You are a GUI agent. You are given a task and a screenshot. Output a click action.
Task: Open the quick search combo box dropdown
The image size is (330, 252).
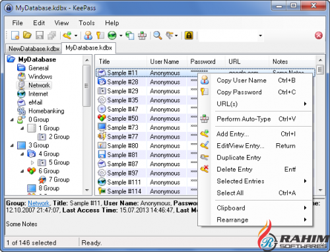[261, 36]
